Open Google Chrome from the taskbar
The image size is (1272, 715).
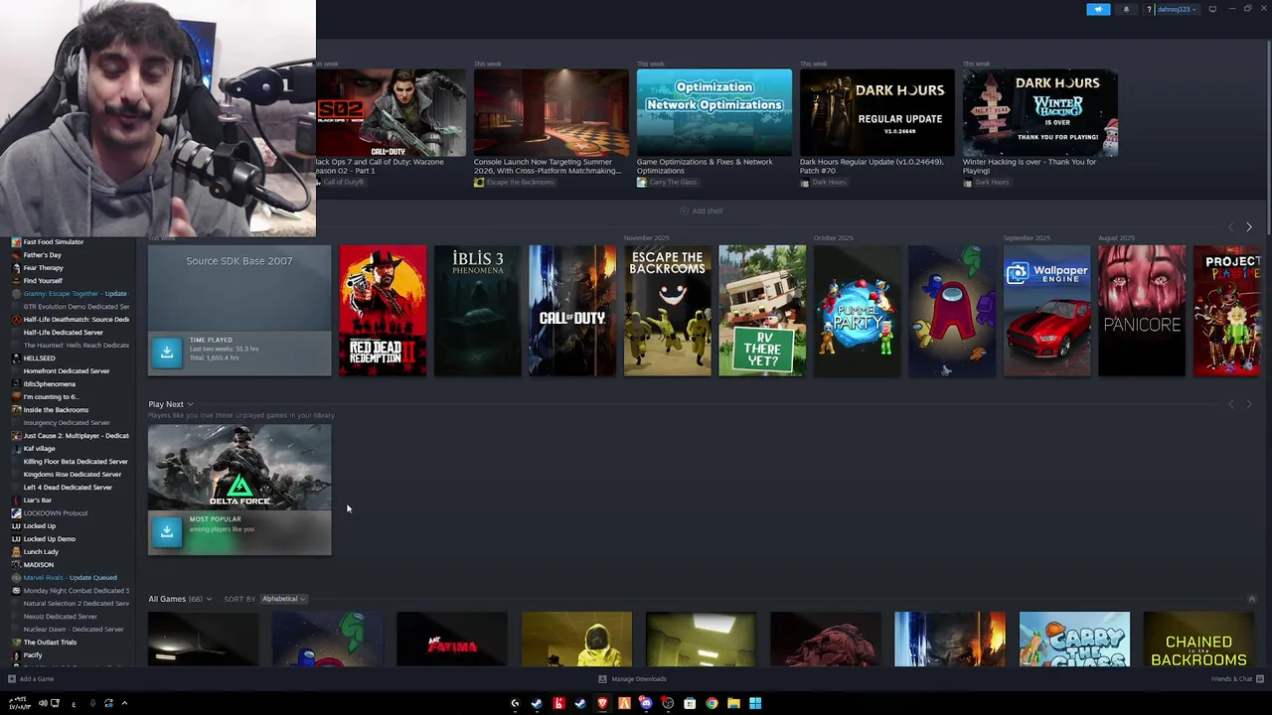712,703
